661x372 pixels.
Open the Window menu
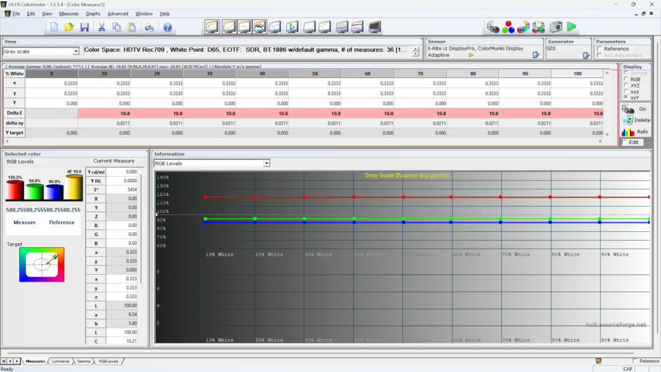[144, 14]
